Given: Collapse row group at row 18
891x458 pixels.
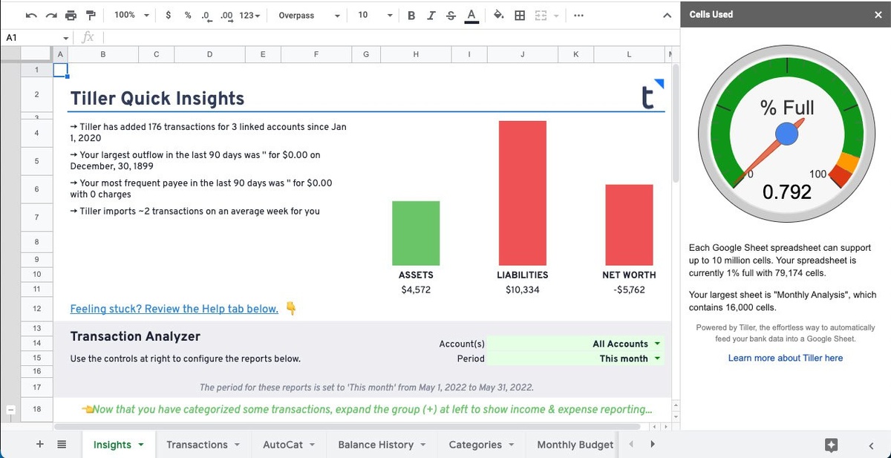Looking at the screenshot, I should tap(9, 410).
